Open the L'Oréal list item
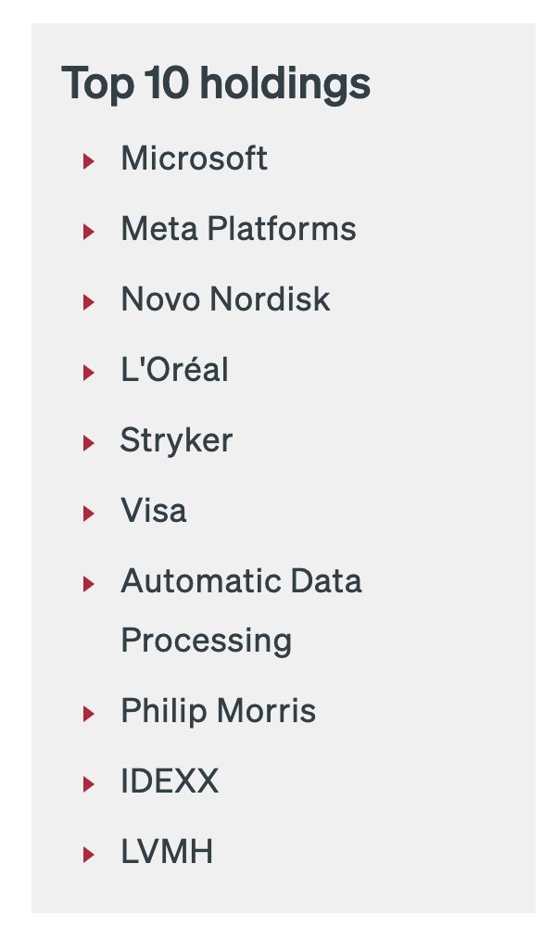The height and width of the screenshot is (927, 556). 174,370
